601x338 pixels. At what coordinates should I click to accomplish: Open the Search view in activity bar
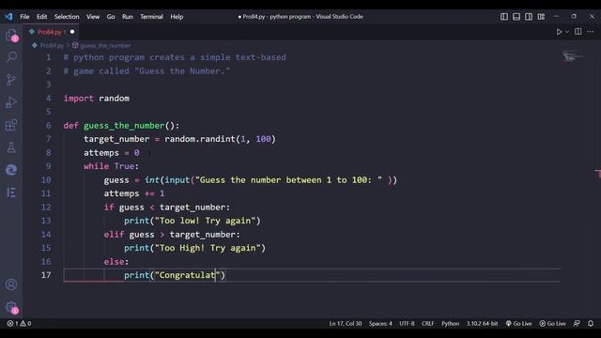[11, 57]
